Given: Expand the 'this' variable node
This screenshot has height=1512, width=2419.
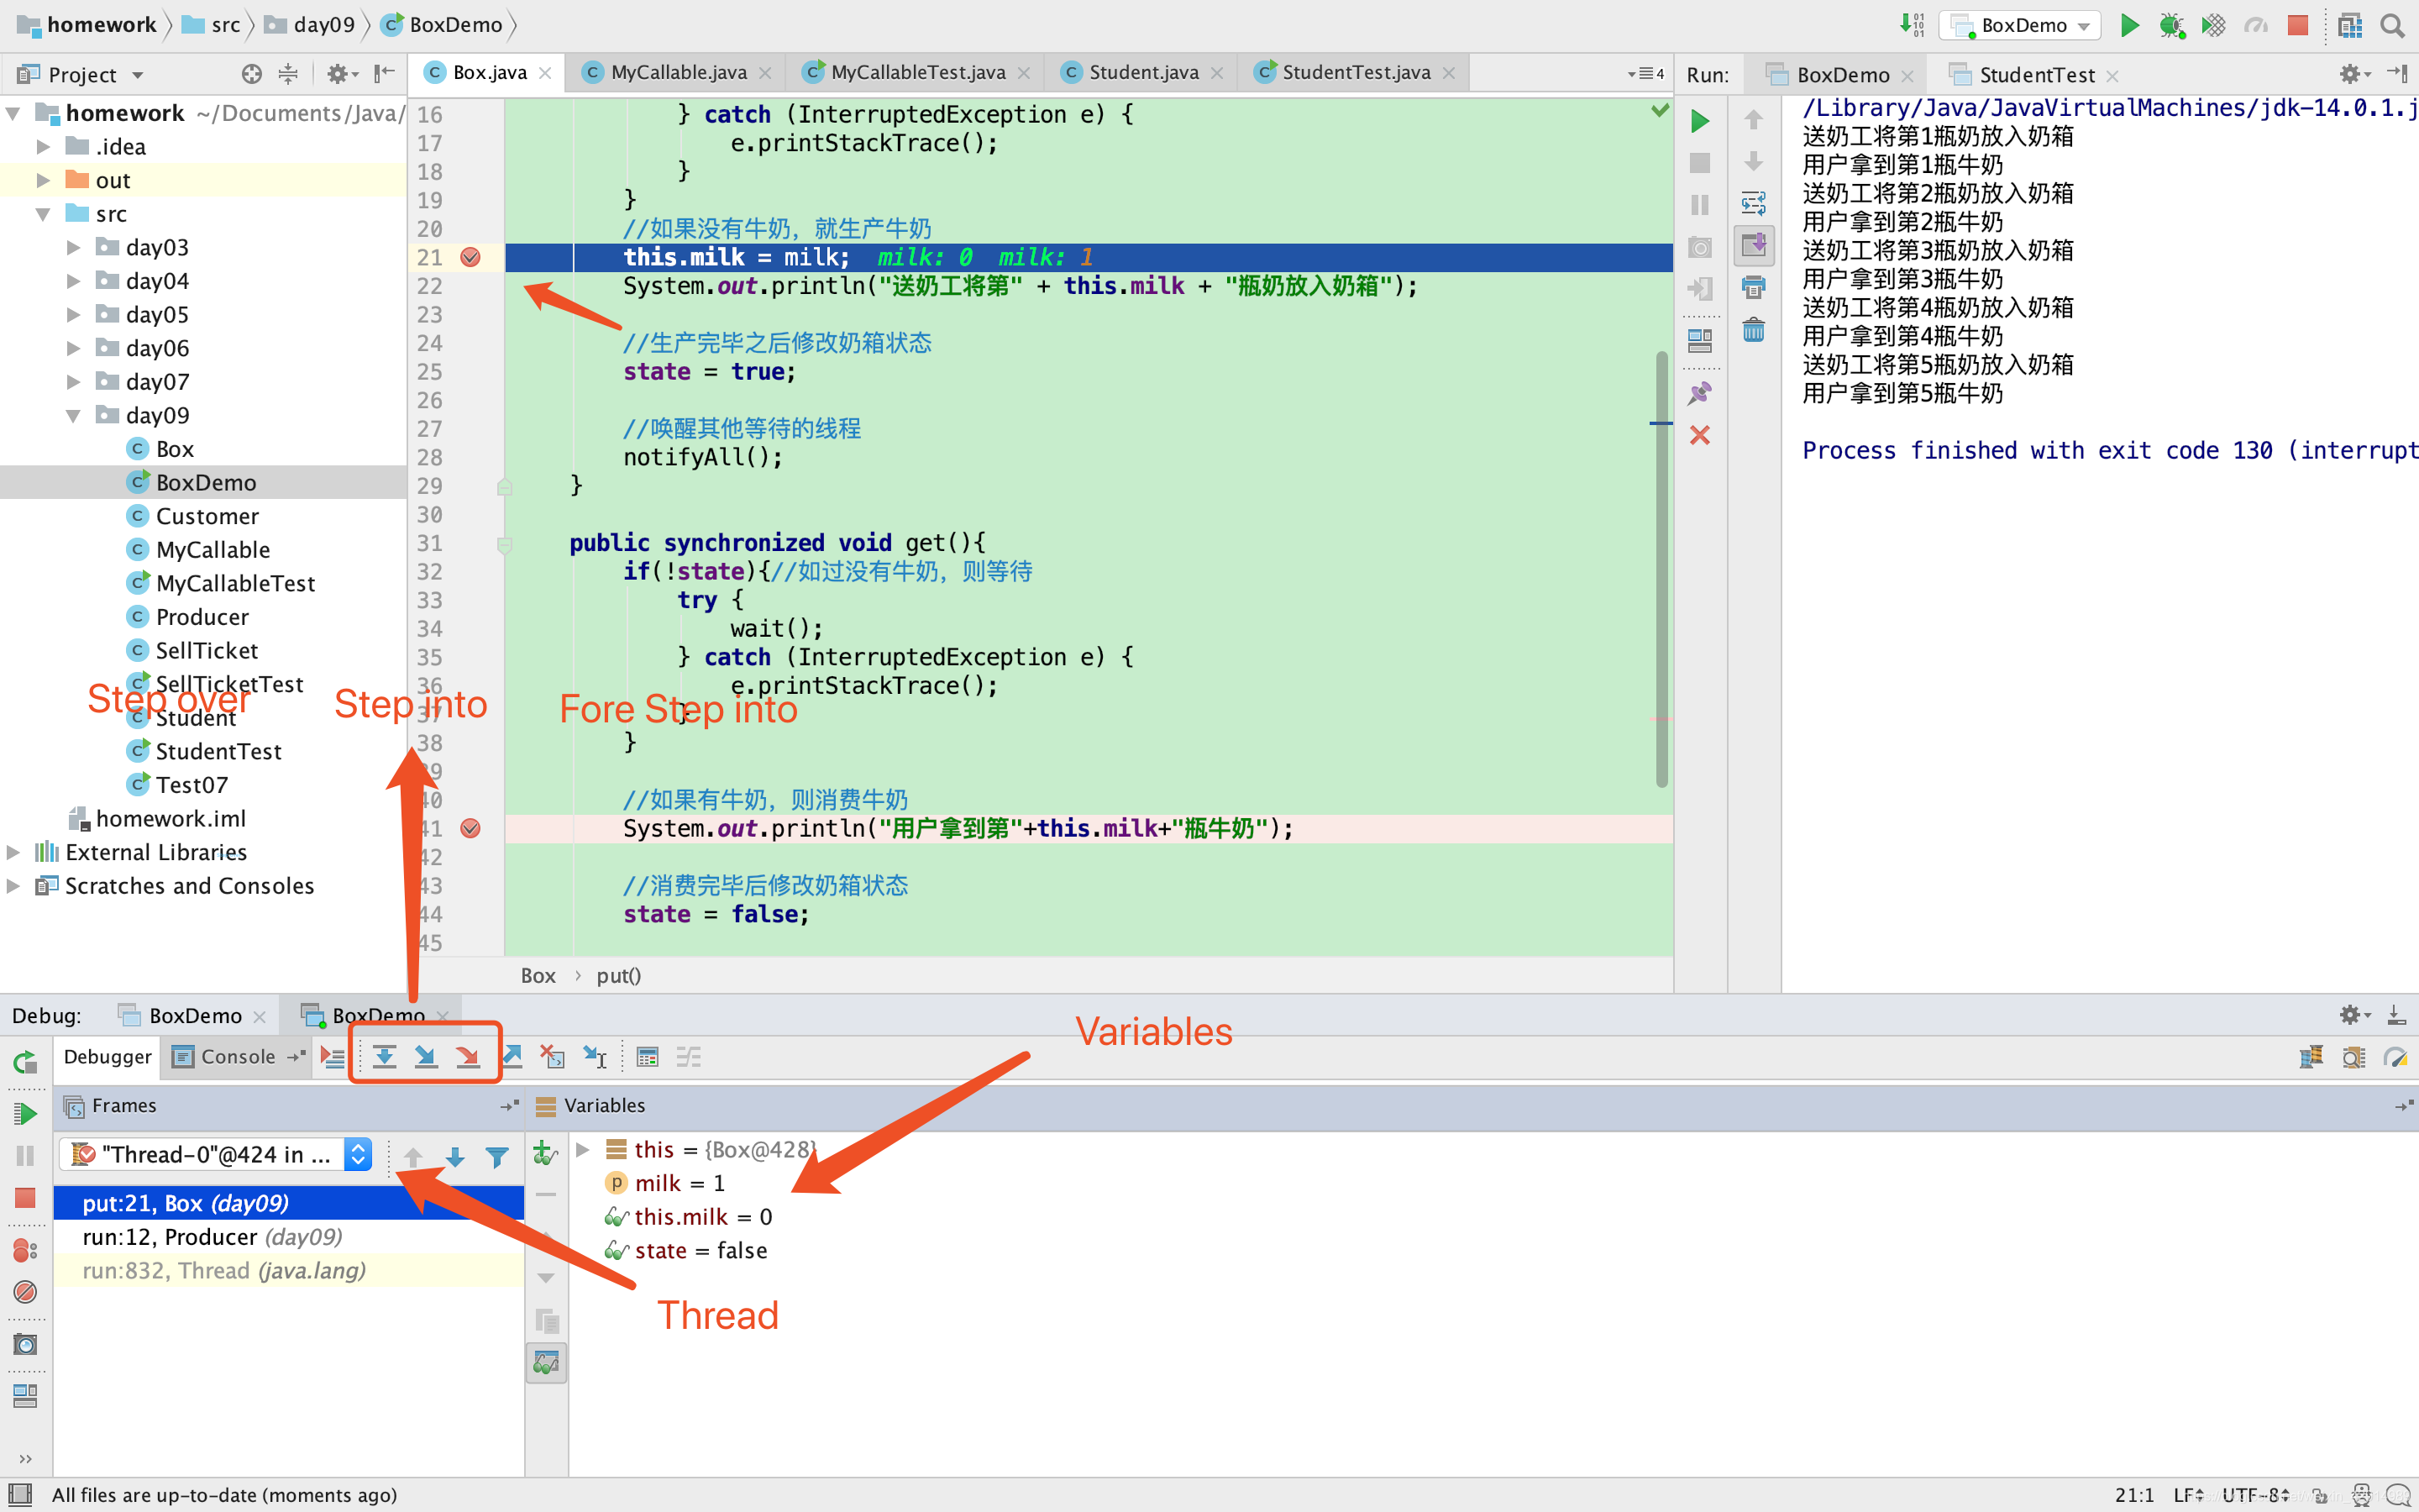Looking at the screenshot, I should 583,1149.
